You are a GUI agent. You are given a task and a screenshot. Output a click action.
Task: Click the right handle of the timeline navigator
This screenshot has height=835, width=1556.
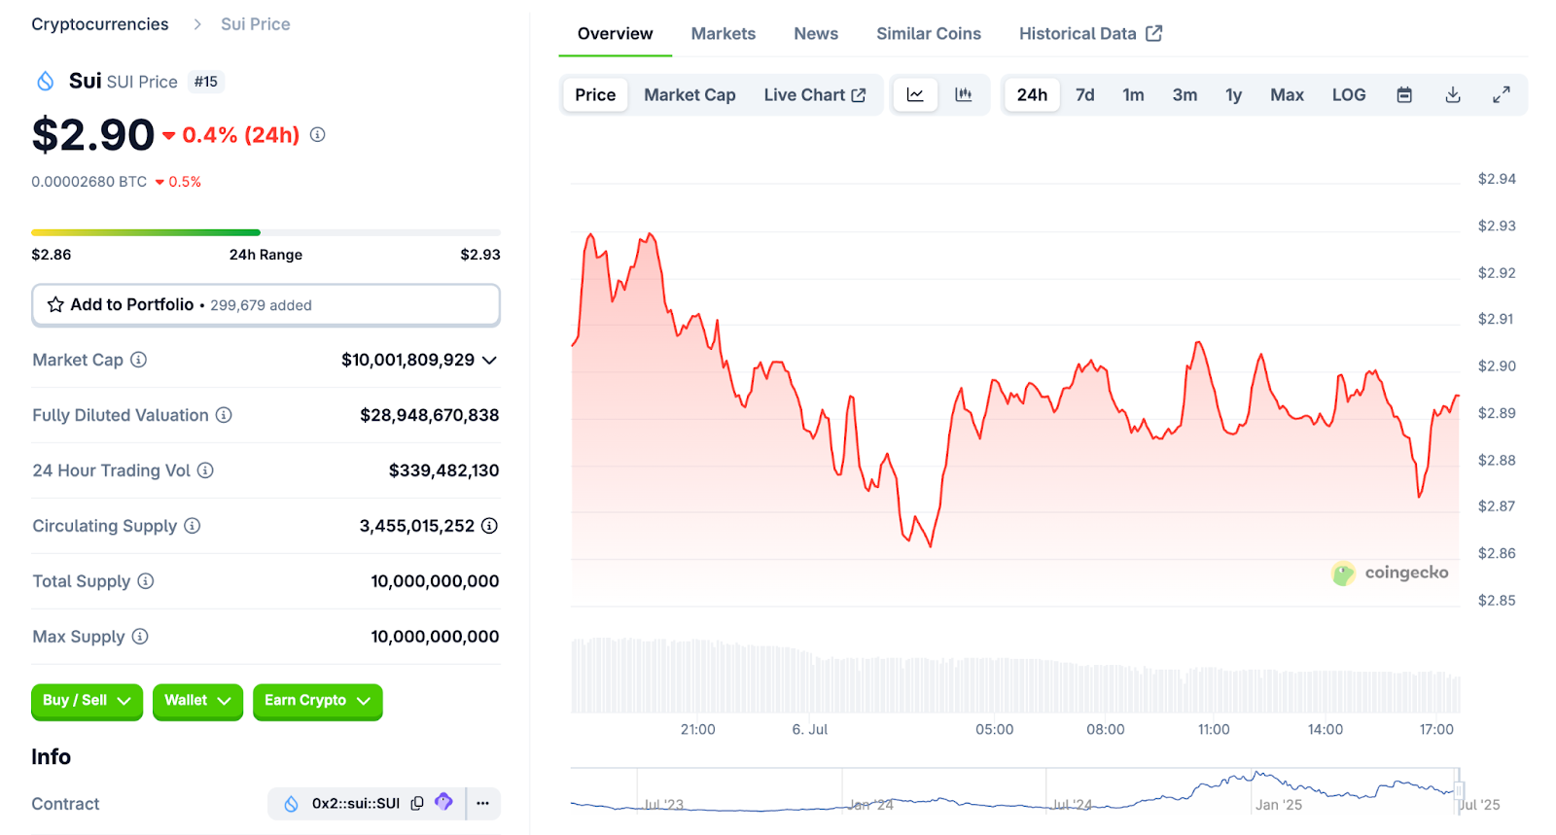(1459, 789)
